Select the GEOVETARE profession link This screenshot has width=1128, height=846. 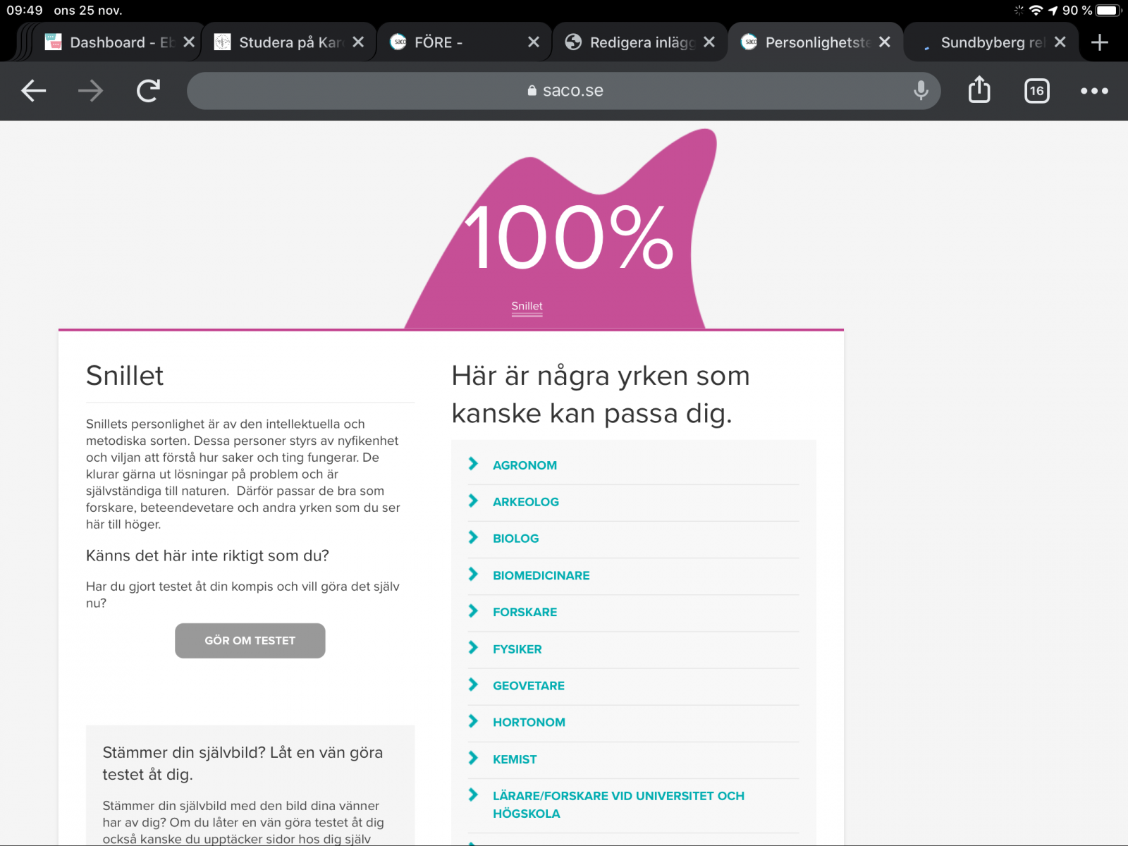pos(528,685)
